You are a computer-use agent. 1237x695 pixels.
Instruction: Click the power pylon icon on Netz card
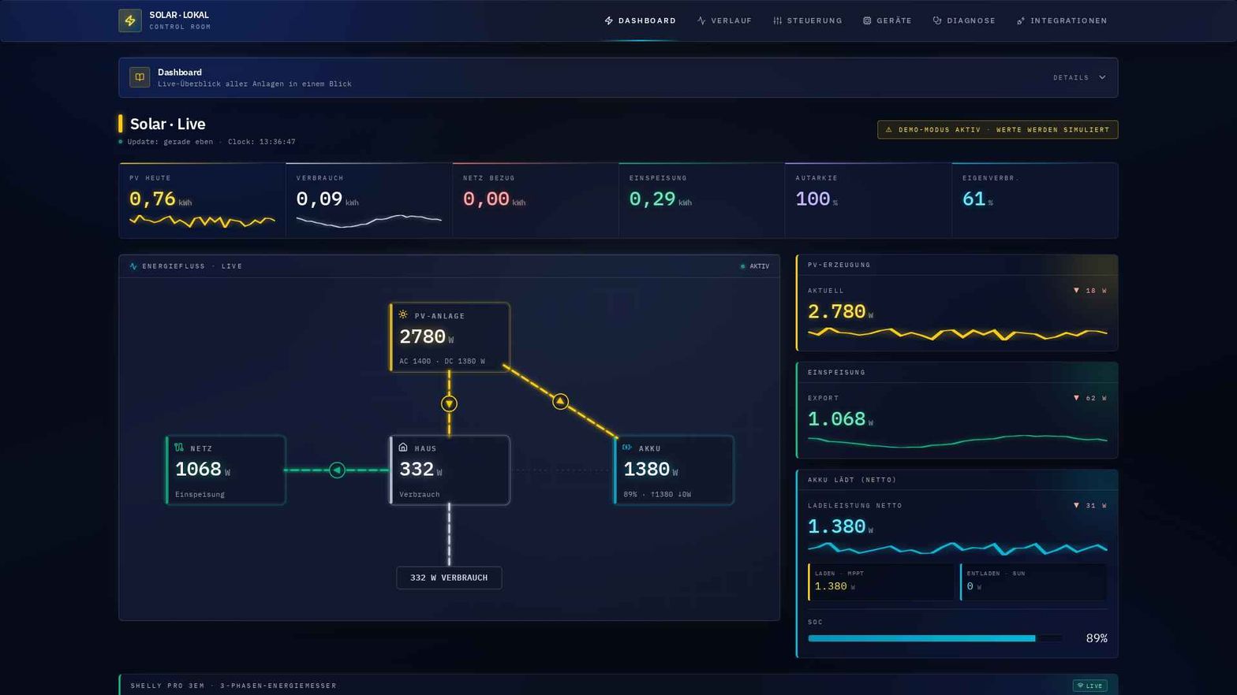pyautogui.click(x=179, y=447)
